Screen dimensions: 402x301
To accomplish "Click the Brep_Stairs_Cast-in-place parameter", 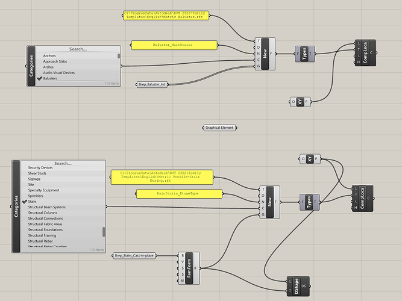I will point(134,256).
